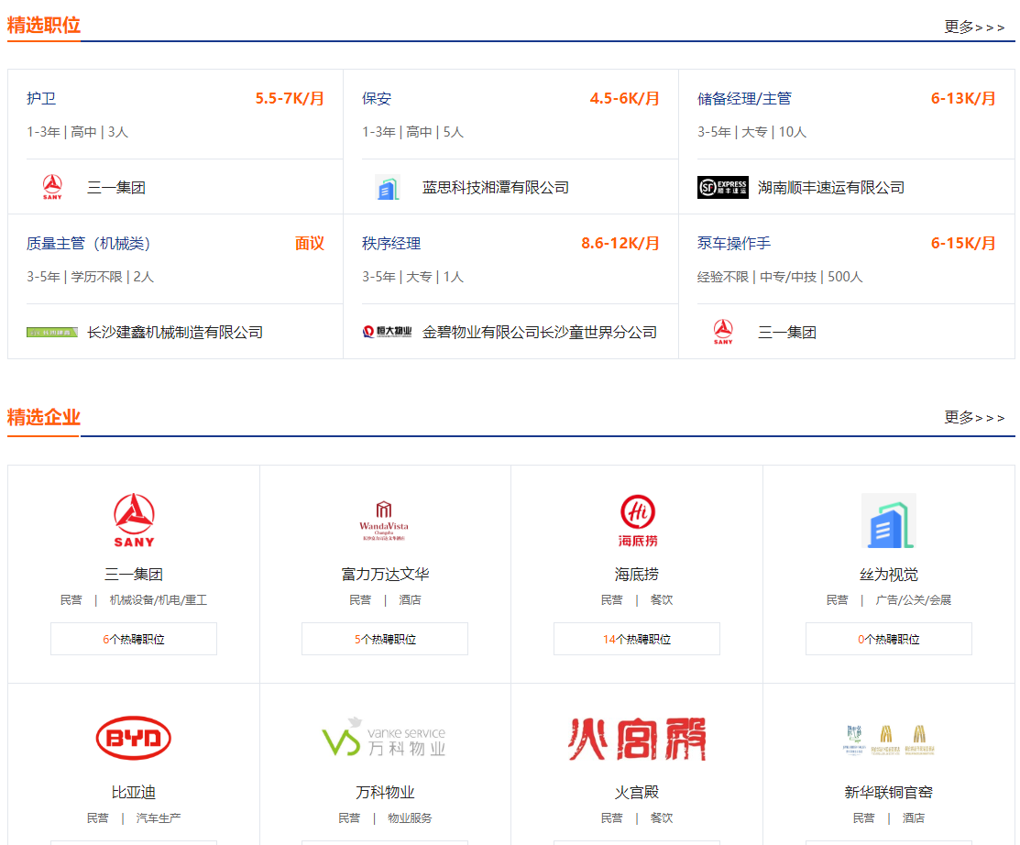1020x845 pixels.
Task: Click the 比亚迪 company title
Action: coord(134,793)
